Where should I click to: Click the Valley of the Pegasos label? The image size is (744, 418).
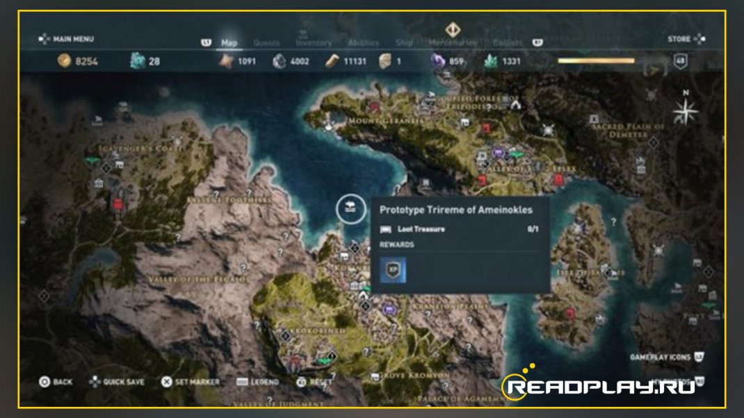coord(197,280)
